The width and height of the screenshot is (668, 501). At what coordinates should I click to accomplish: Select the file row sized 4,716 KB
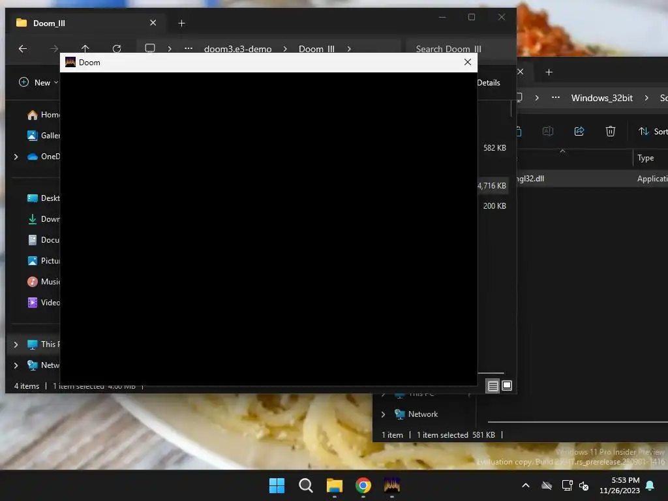pos(493,186)
